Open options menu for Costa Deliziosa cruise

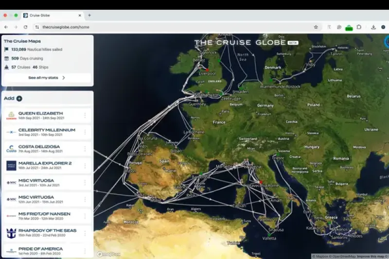click(x=85, y=149)
